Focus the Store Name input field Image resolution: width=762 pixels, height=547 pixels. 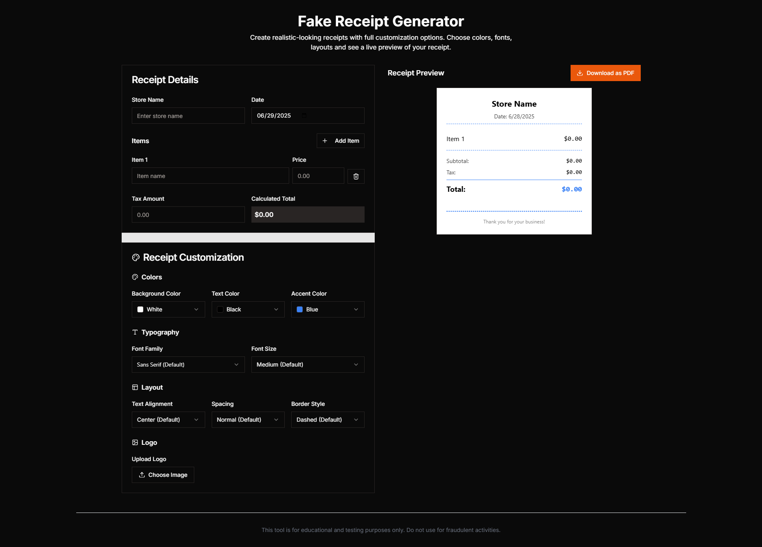[x=188, y=116]
